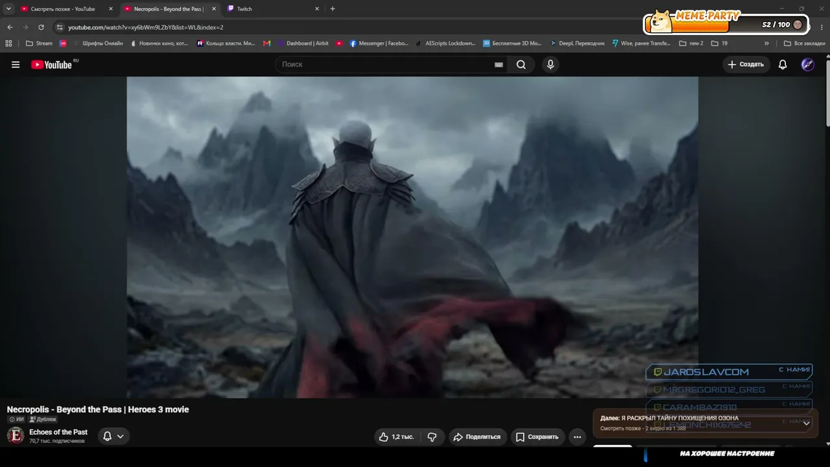
Task: Open the 'Шрифты Онлайн' bookmark
Action: pos(97,43)
